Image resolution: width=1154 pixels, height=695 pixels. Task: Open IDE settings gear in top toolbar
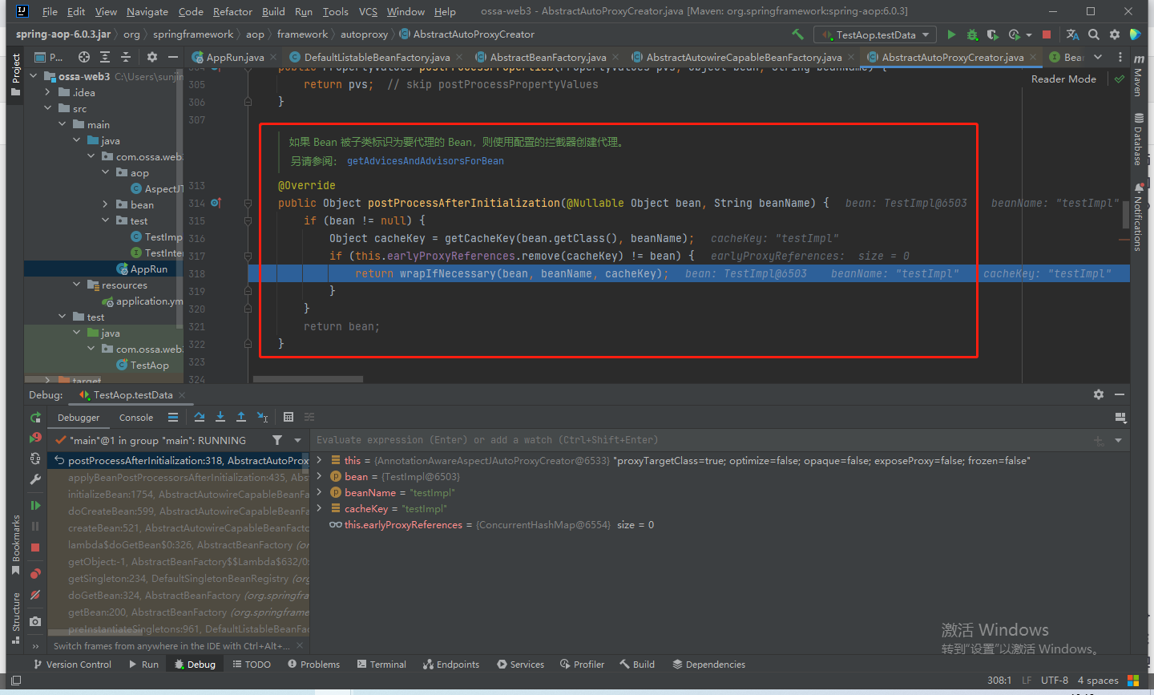pos(1115,34)
